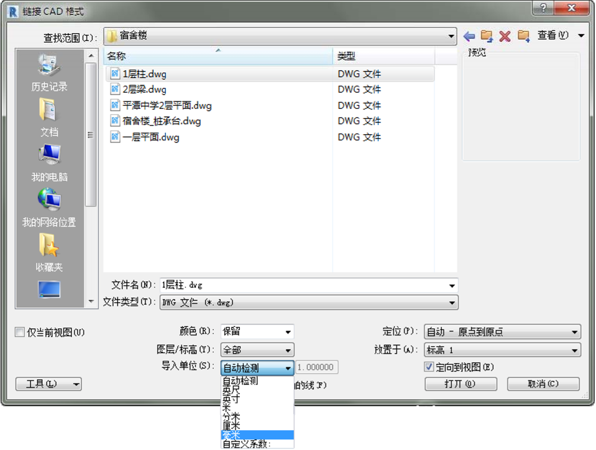Select the file 一层平面.dwg

(x=270, y=137)
